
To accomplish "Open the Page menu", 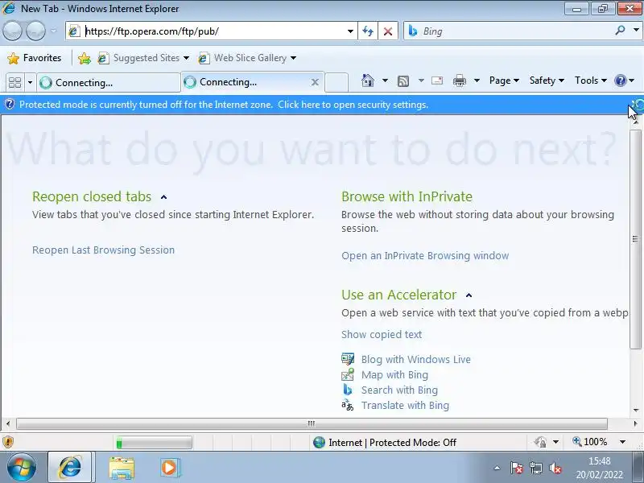I will (x=504, y=80).
